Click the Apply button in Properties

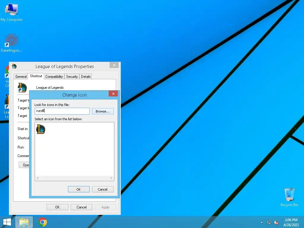[105, 207]
